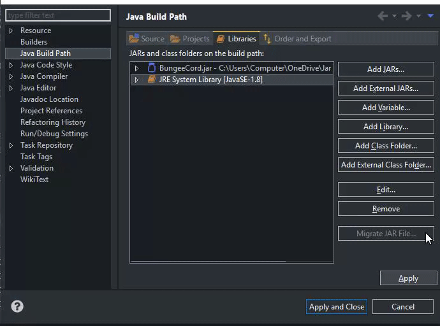440x326 pixels.
Task: Click Add External Class Folder... button
Action: click(x=386, y=165)
